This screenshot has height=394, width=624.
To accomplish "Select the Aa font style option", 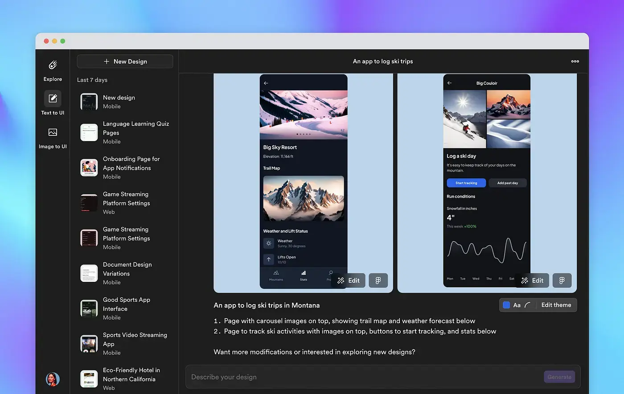I will (x=517, y=305).
